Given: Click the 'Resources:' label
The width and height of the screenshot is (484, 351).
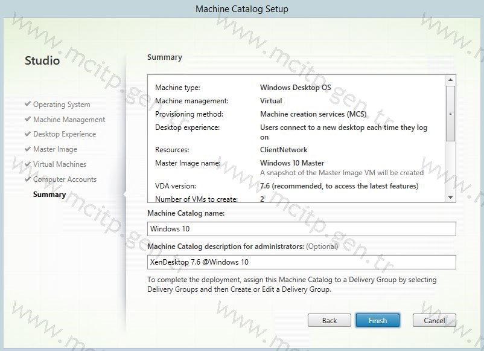Looking at the screenshot, I should coord(172,150).
